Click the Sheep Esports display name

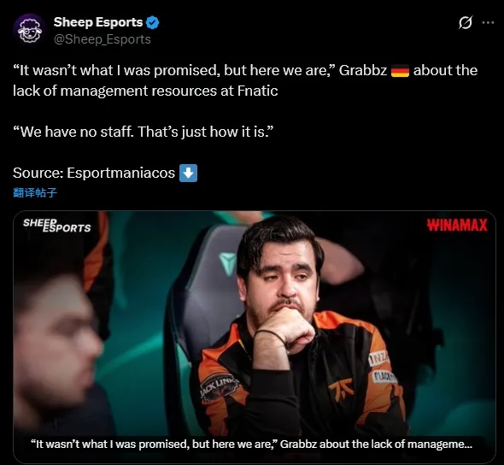(x=98, y=22)
